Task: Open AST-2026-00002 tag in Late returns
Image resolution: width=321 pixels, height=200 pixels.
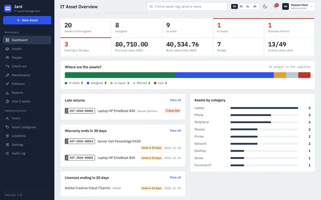Action: coord(80,111)
